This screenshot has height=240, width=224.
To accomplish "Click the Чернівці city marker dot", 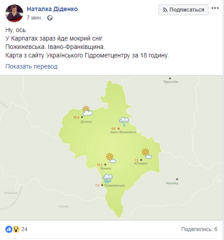I will (x=177, y=179).
